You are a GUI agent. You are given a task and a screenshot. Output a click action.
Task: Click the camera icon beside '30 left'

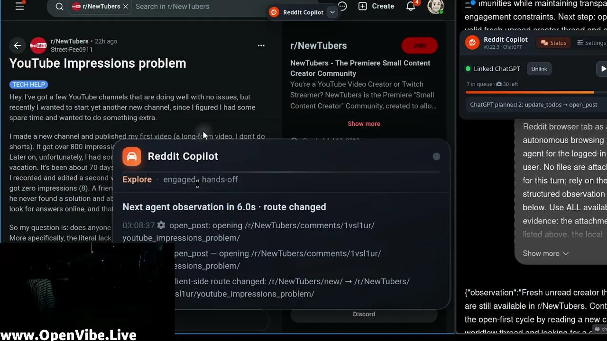click(x=499, y=84)
